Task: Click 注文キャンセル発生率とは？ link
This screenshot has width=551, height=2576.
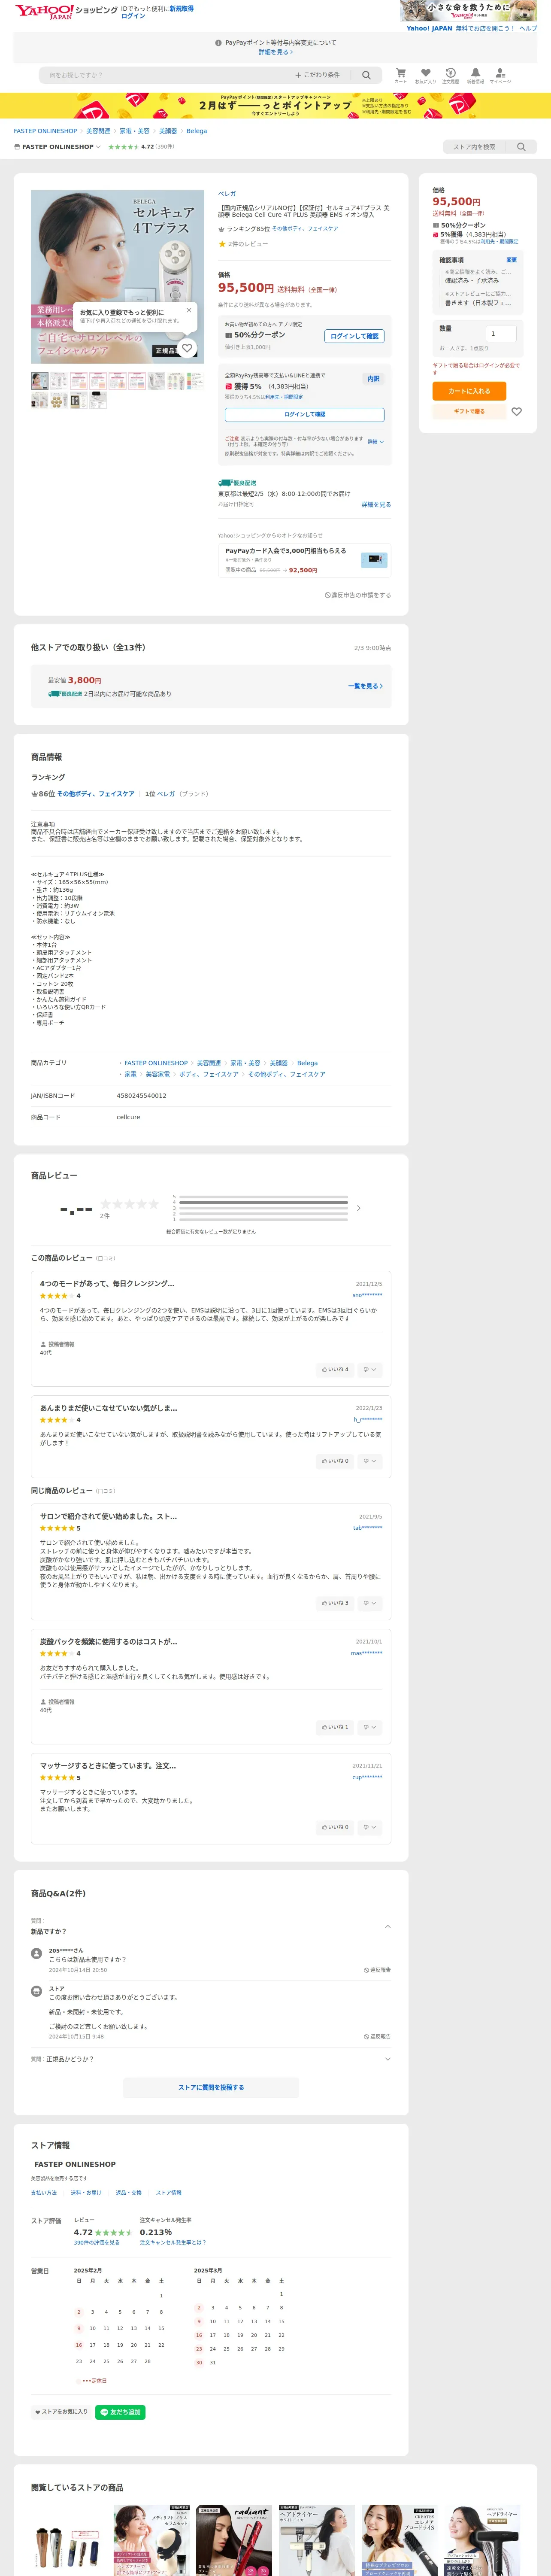Action: [173, 2242]
